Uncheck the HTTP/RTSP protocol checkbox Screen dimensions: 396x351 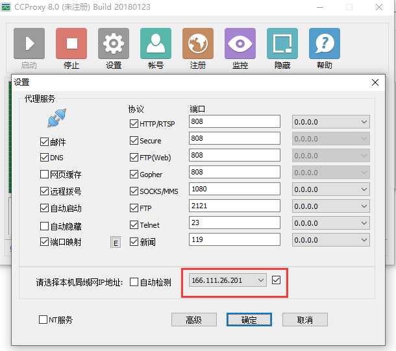[134, 124]
